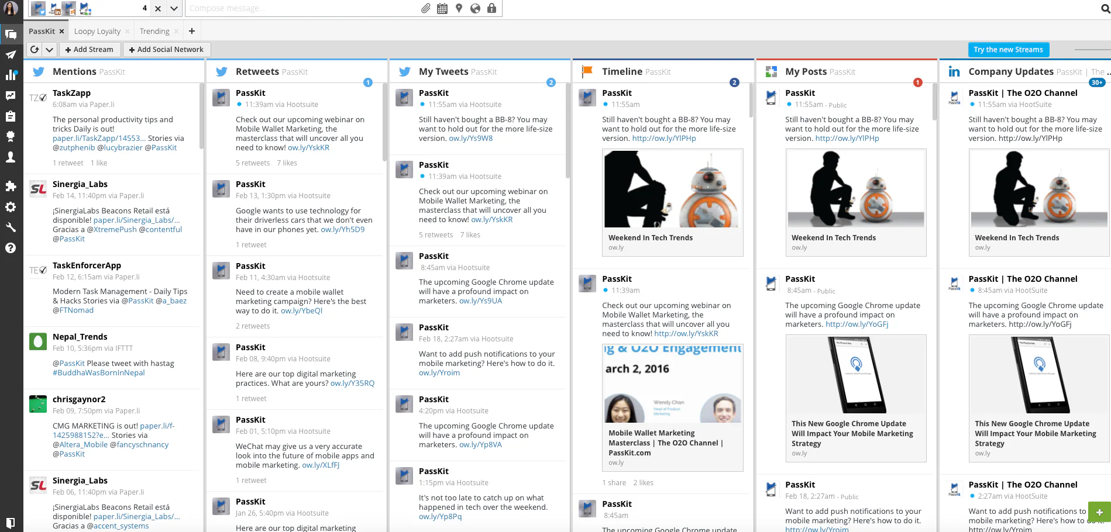Click the Company Updates LinkedIn icon
Viewport: 1111px width, 532px height.
point(954,72)
